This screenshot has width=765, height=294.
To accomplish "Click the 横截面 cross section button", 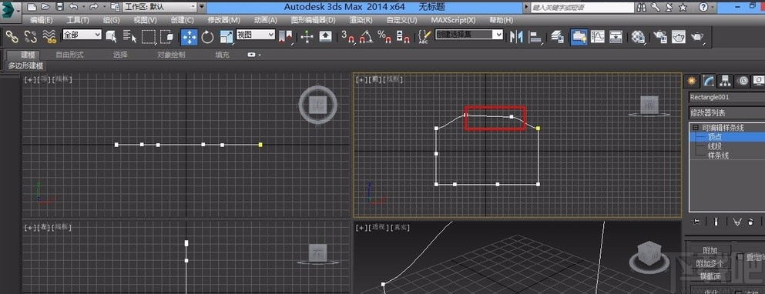I will coord(710,276).
